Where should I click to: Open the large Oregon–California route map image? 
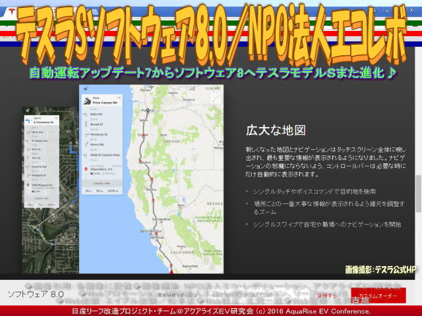151,179
